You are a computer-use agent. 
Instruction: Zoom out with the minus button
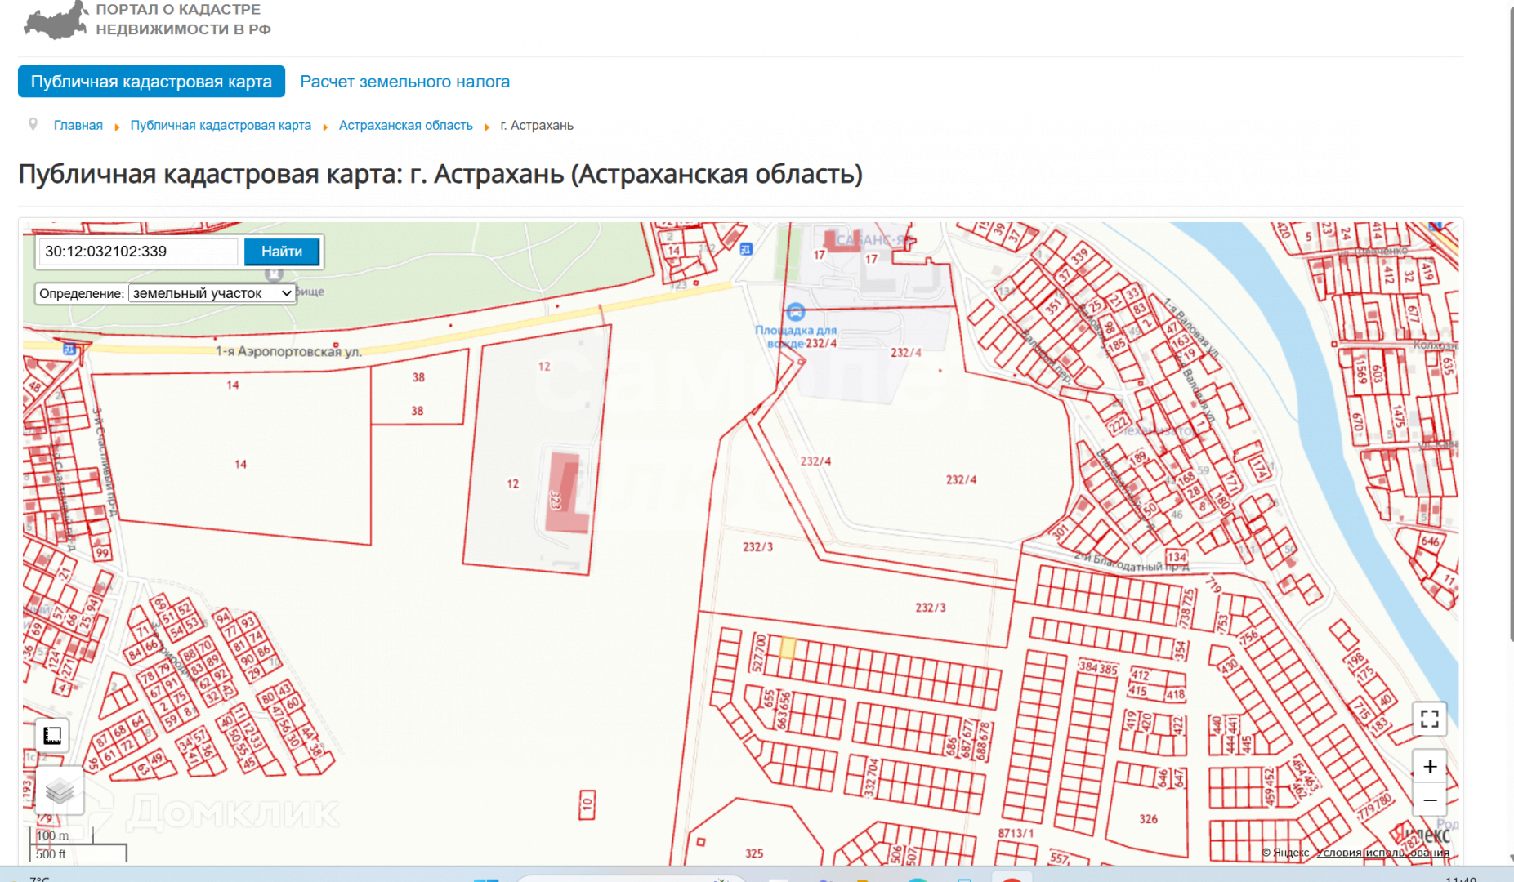click(1429, 800)
